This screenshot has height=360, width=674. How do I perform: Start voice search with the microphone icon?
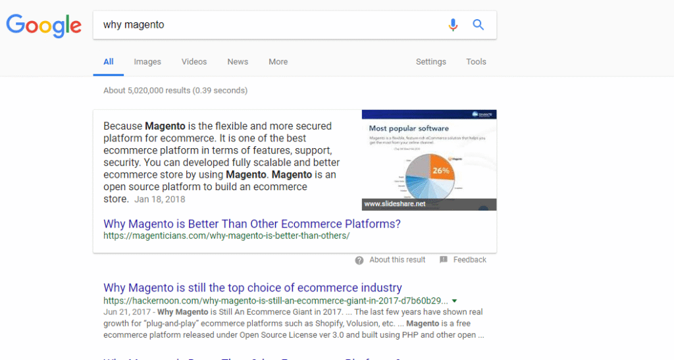pos(453,25)
